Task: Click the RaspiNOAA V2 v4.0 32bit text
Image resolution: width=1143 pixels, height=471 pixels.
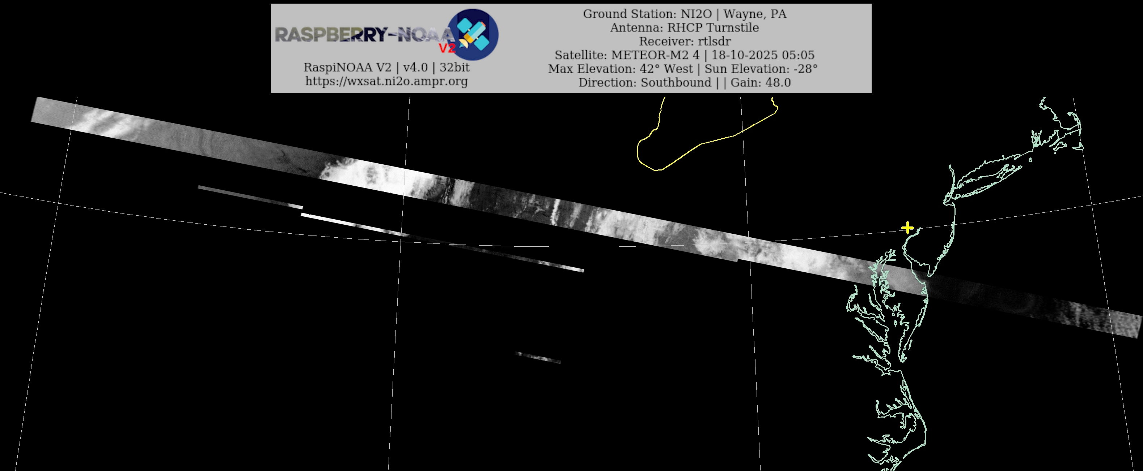Action: tap(386, 67)
